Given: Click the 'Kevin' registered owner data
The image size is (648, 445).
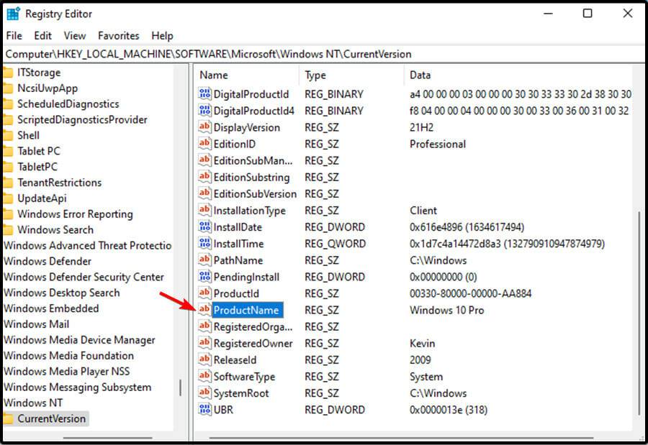Looking at the screenshot, I should [x=422, y=344].
